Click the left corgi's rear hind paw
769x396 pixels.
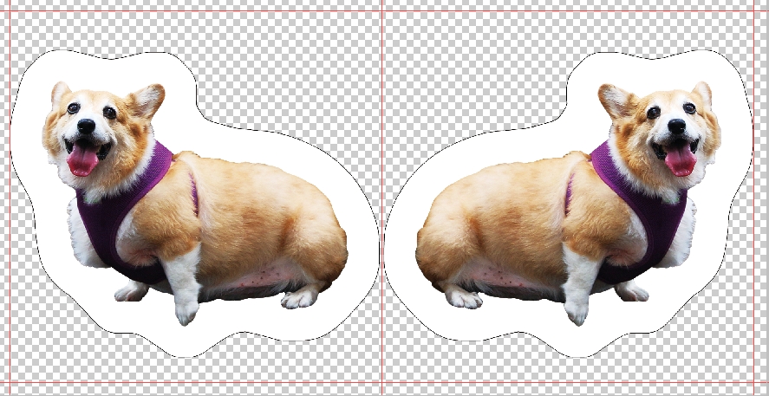coord(299,299)
